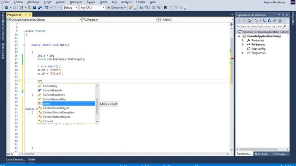Open the Outils menu

(x=103, y=2)
